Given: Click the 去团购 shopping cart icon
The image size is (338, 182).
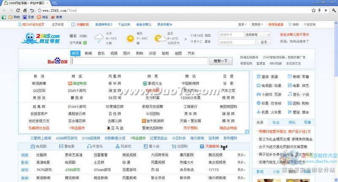Looking at the screenshot, I should click(174, 146).
